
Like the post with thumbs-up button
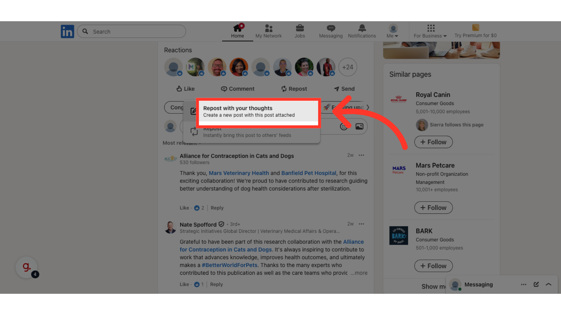(186, 89)
